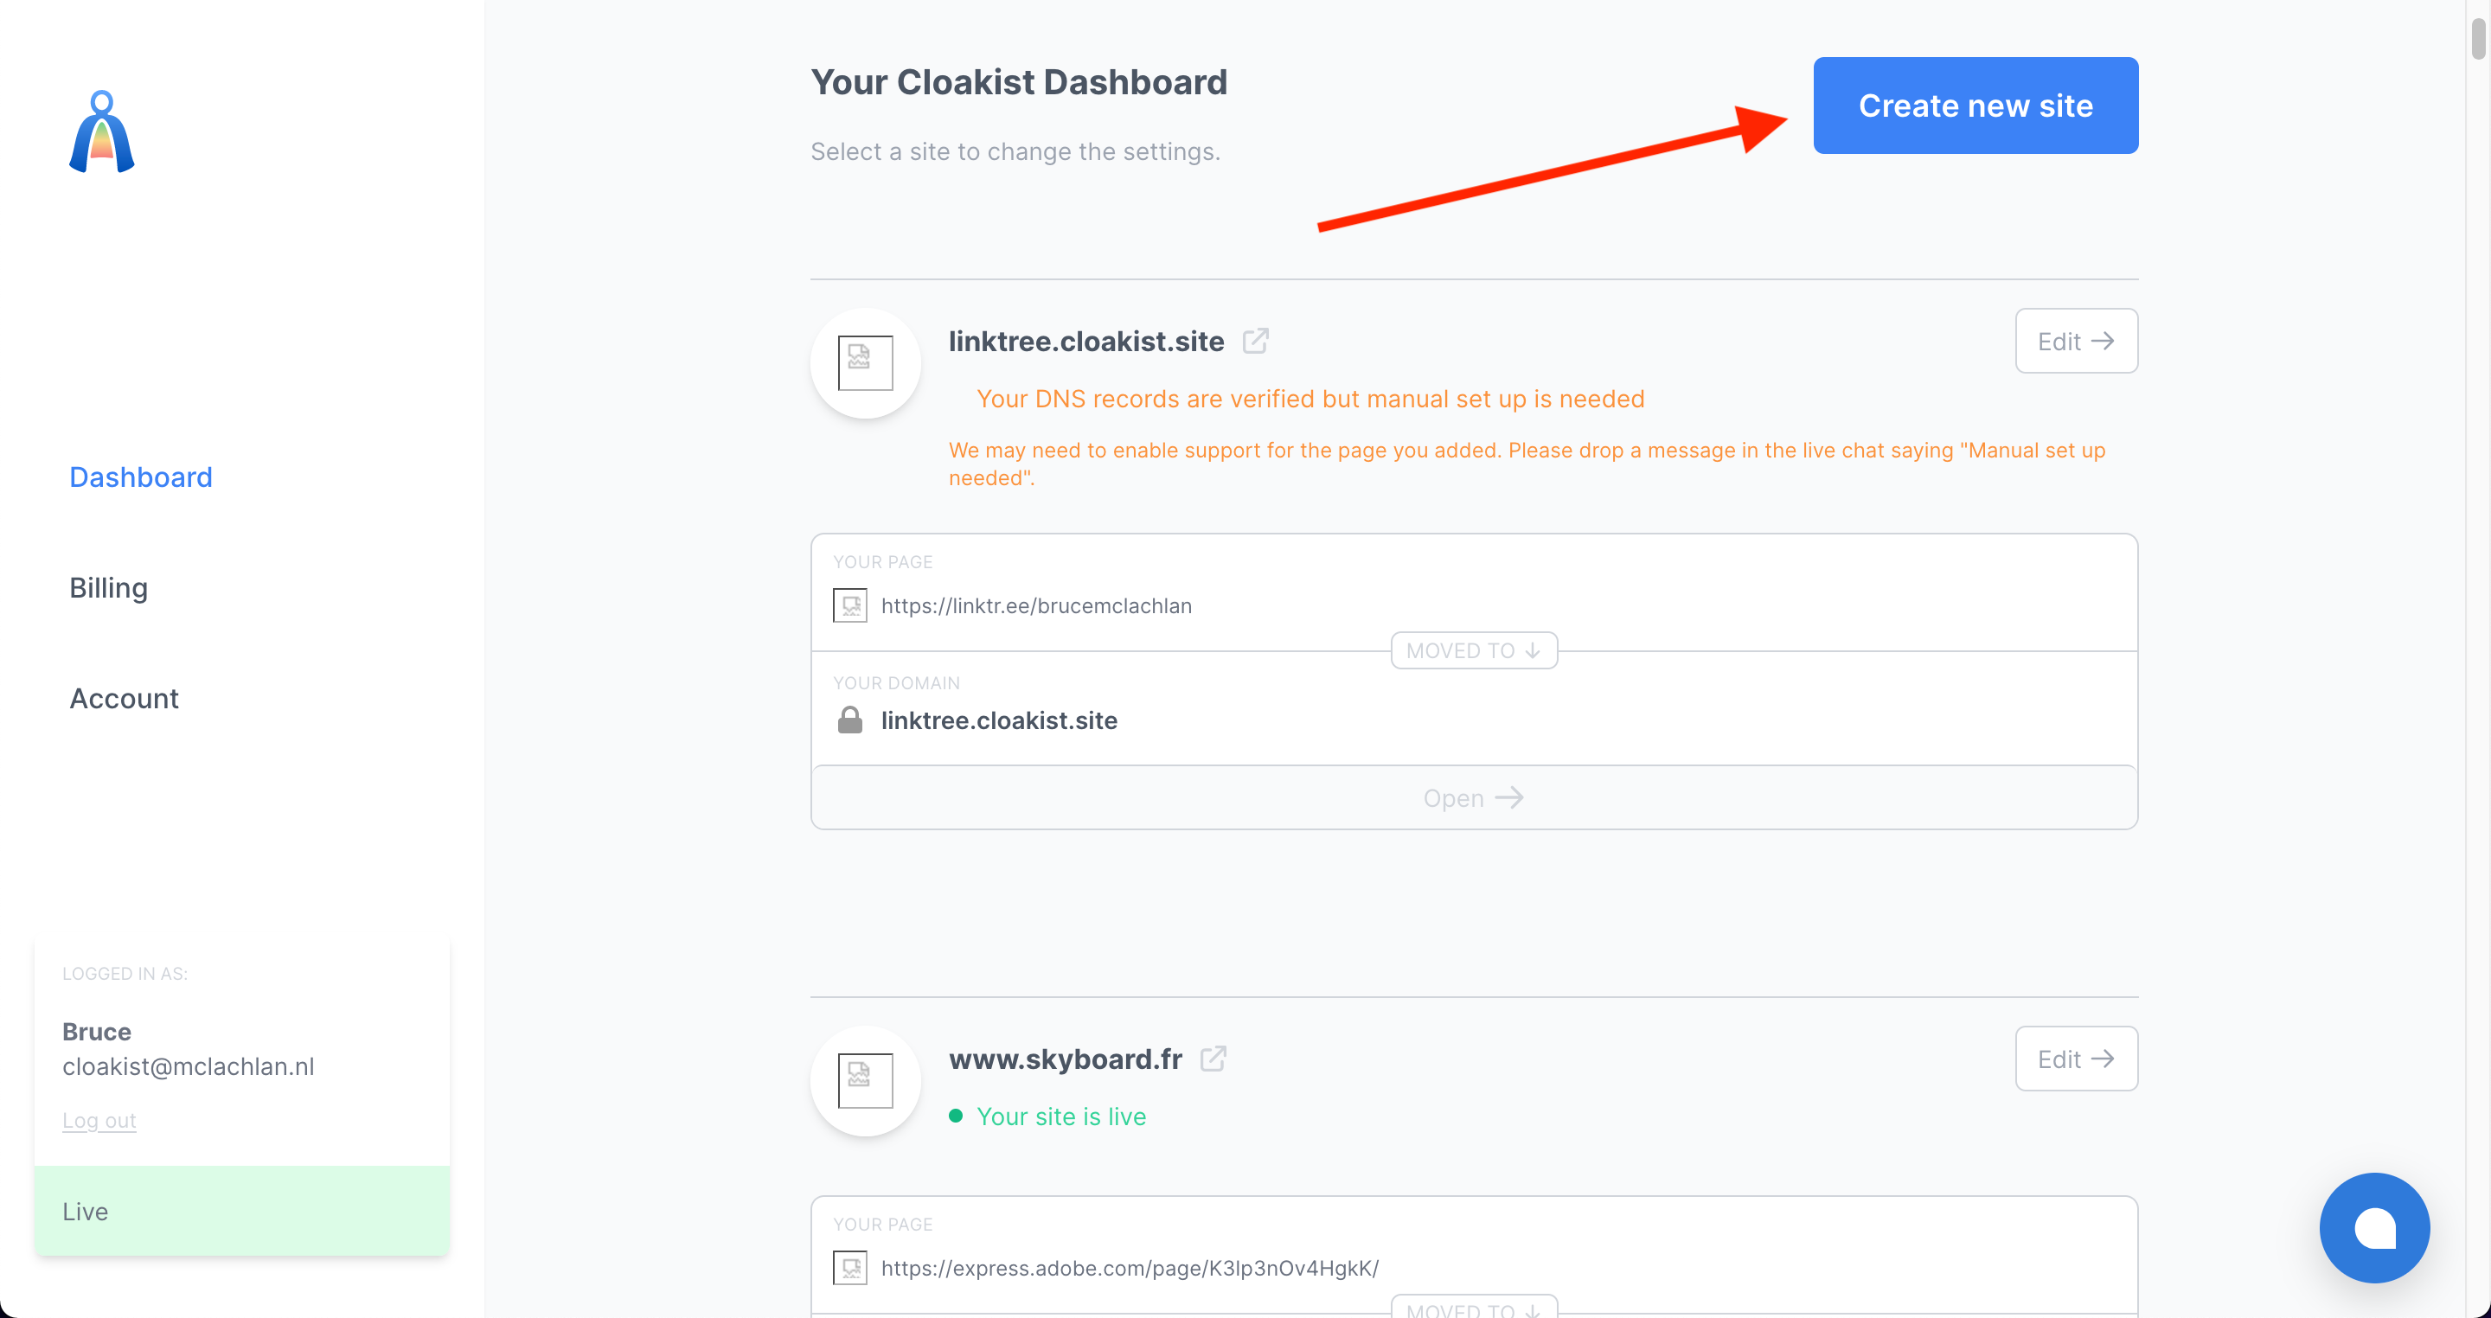Click the MOVED TO arrow label
Image resolution: width=2491 pixels, height=1318 pixels.
tap(1473, 650)
